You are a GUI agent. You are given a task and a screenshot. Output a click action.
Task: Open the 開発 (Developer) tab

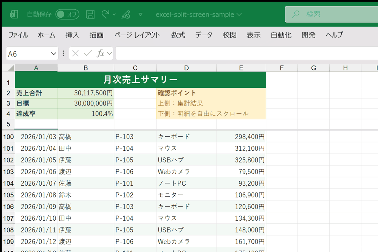point(308,35)
